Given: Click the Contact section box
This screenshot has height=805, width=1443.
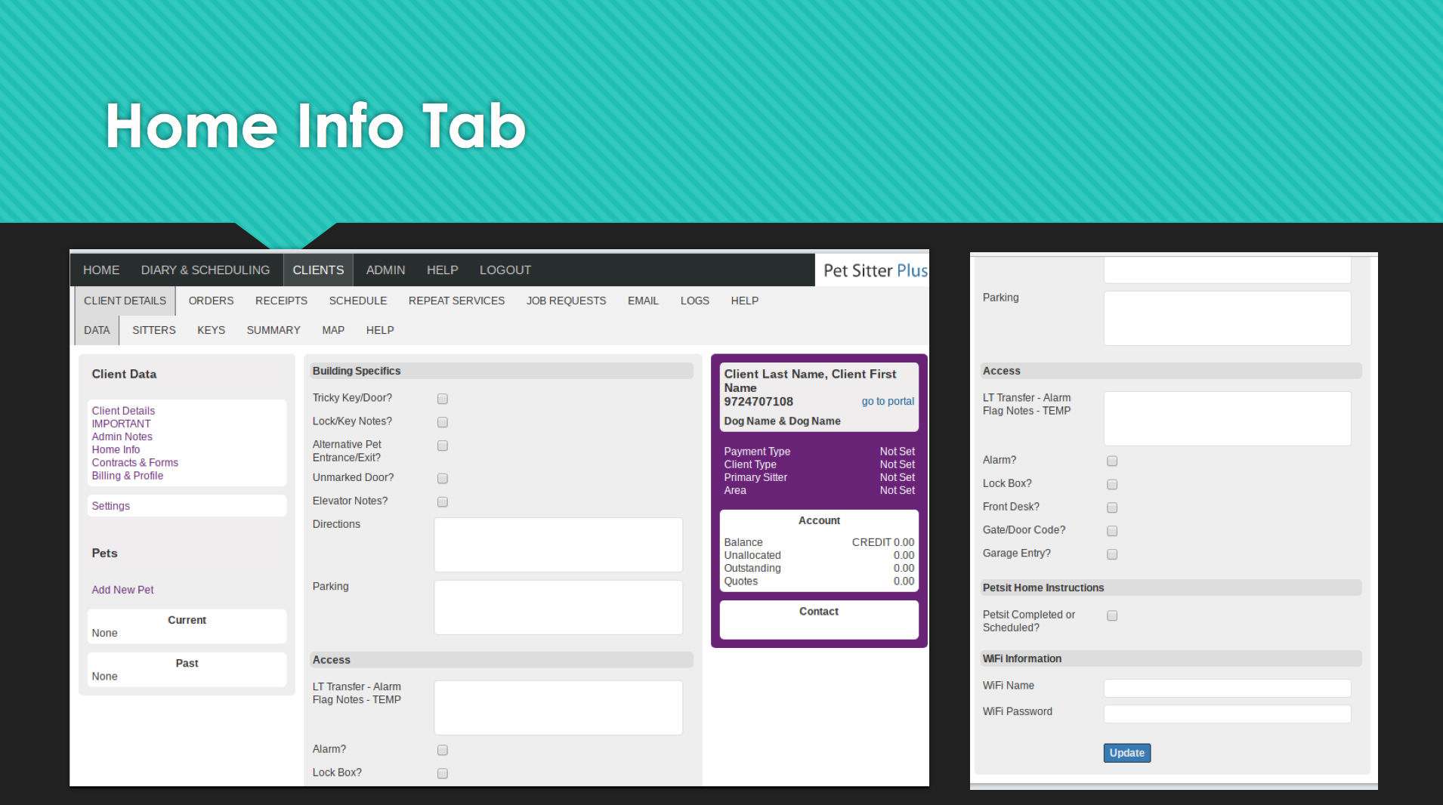Looking at the screenshot, I should (x=819, y=619).
